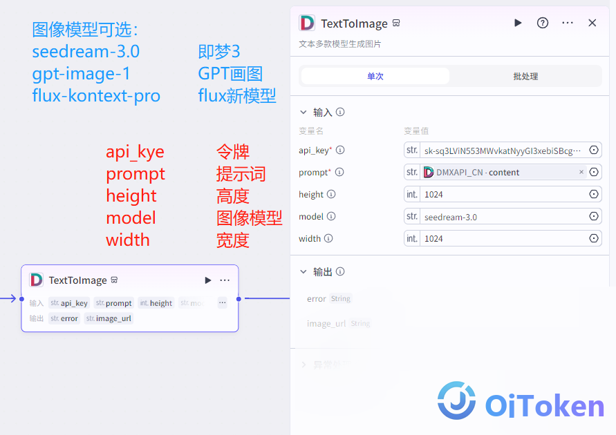
Task: Close the TextToImage settings panel
Action: click(592, 23)
